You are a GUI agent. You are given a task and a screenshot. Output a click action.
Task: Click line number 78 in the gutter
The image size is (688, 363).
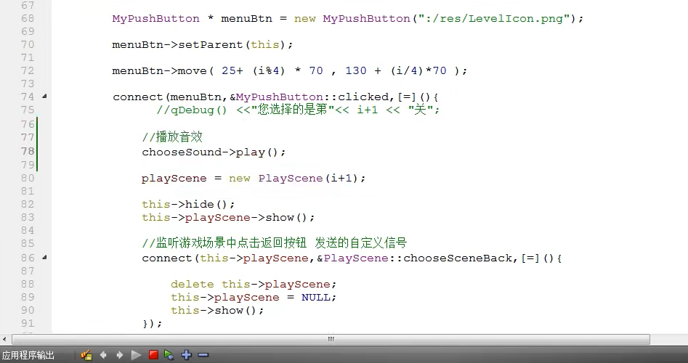27,151
